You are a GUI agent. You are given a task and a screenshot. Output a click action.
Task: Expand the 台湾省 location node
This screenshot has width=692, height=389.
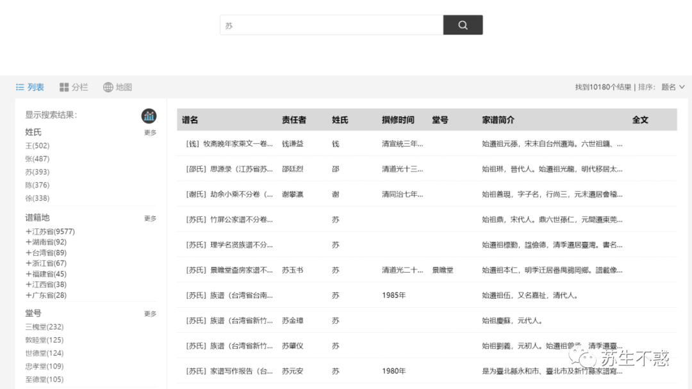click(29, 253)
